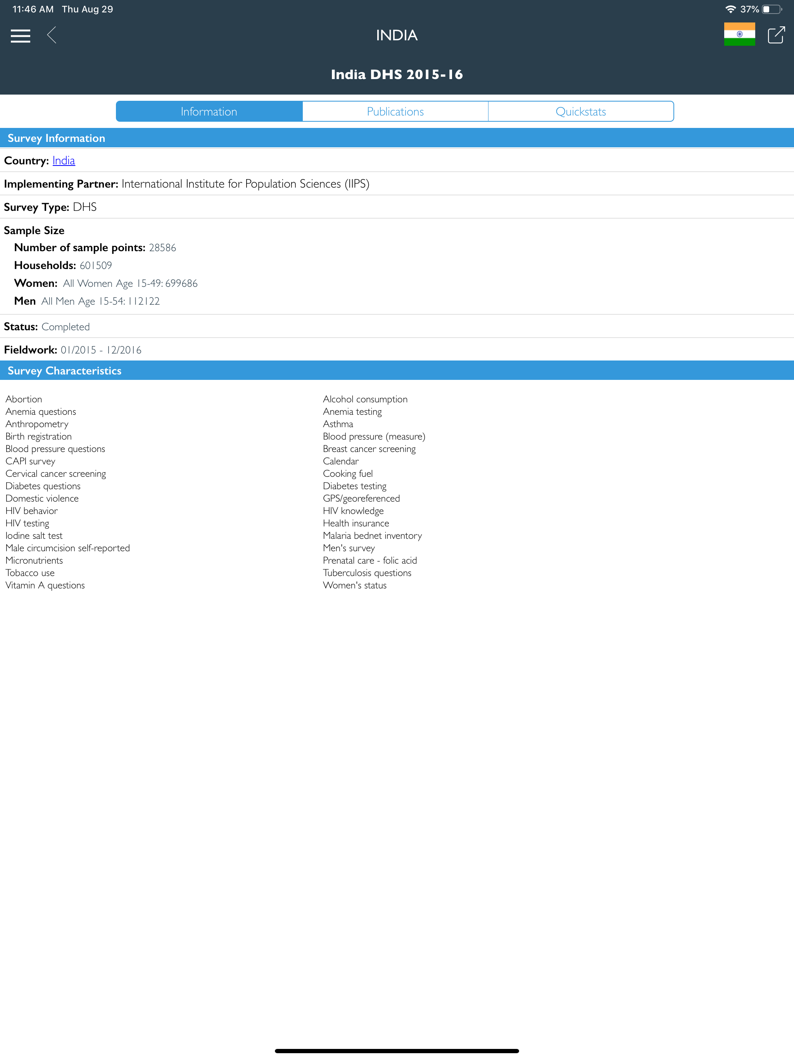This screenshot has height=1059, width=794.
Task: Tap the Blood pressure questions item
Action: pyautogui.click(x=55, y=448)
